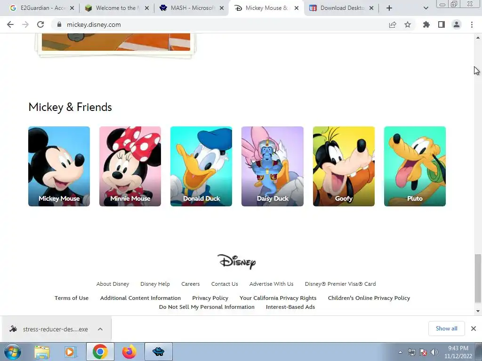Share this page via share icon
Screen dimensions: 482x361
(393, 24)
